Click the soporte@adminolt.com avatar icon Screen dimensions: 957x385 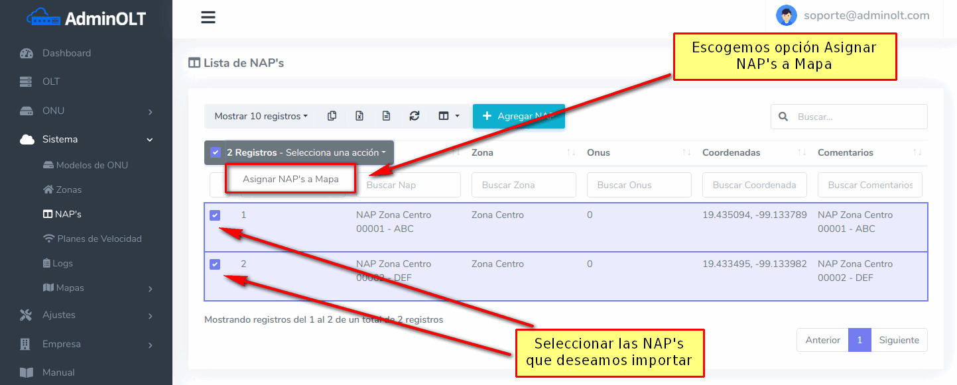(786, 15)
